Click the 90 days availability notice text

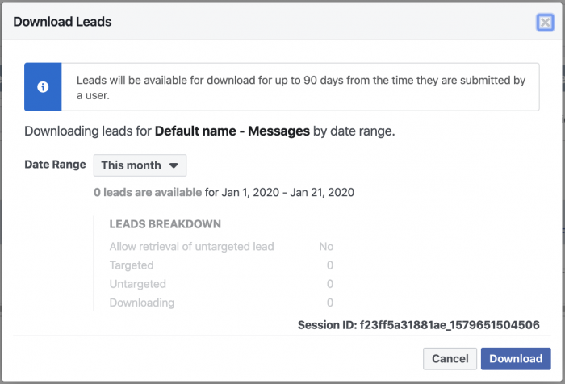[301, 88]
